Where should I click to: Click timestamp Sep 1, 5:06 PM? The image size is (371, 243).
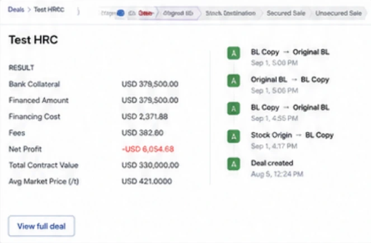(274, 90)
